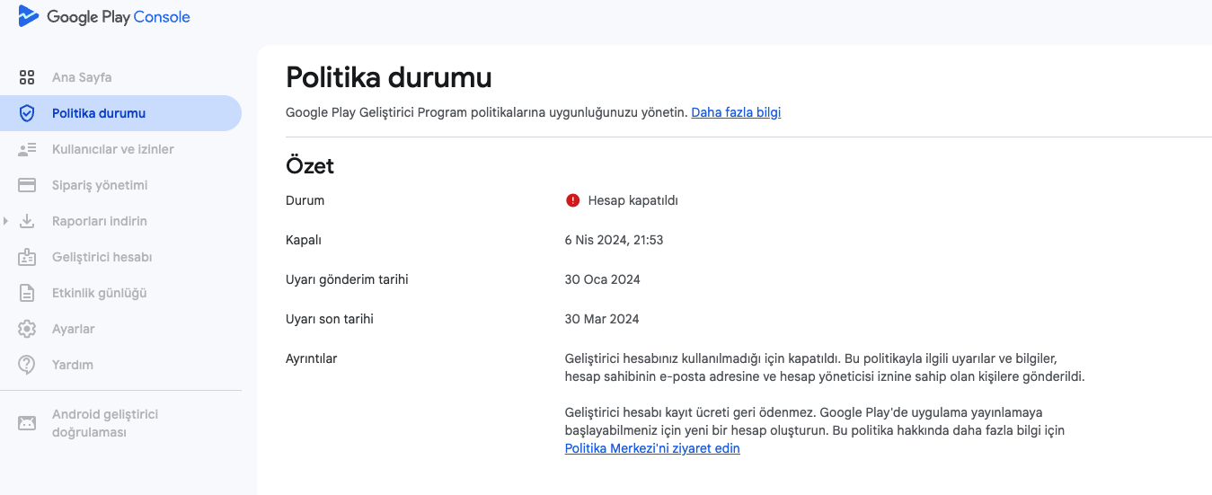
Task: Click the Politika durumu page heading
Action: 388,77
